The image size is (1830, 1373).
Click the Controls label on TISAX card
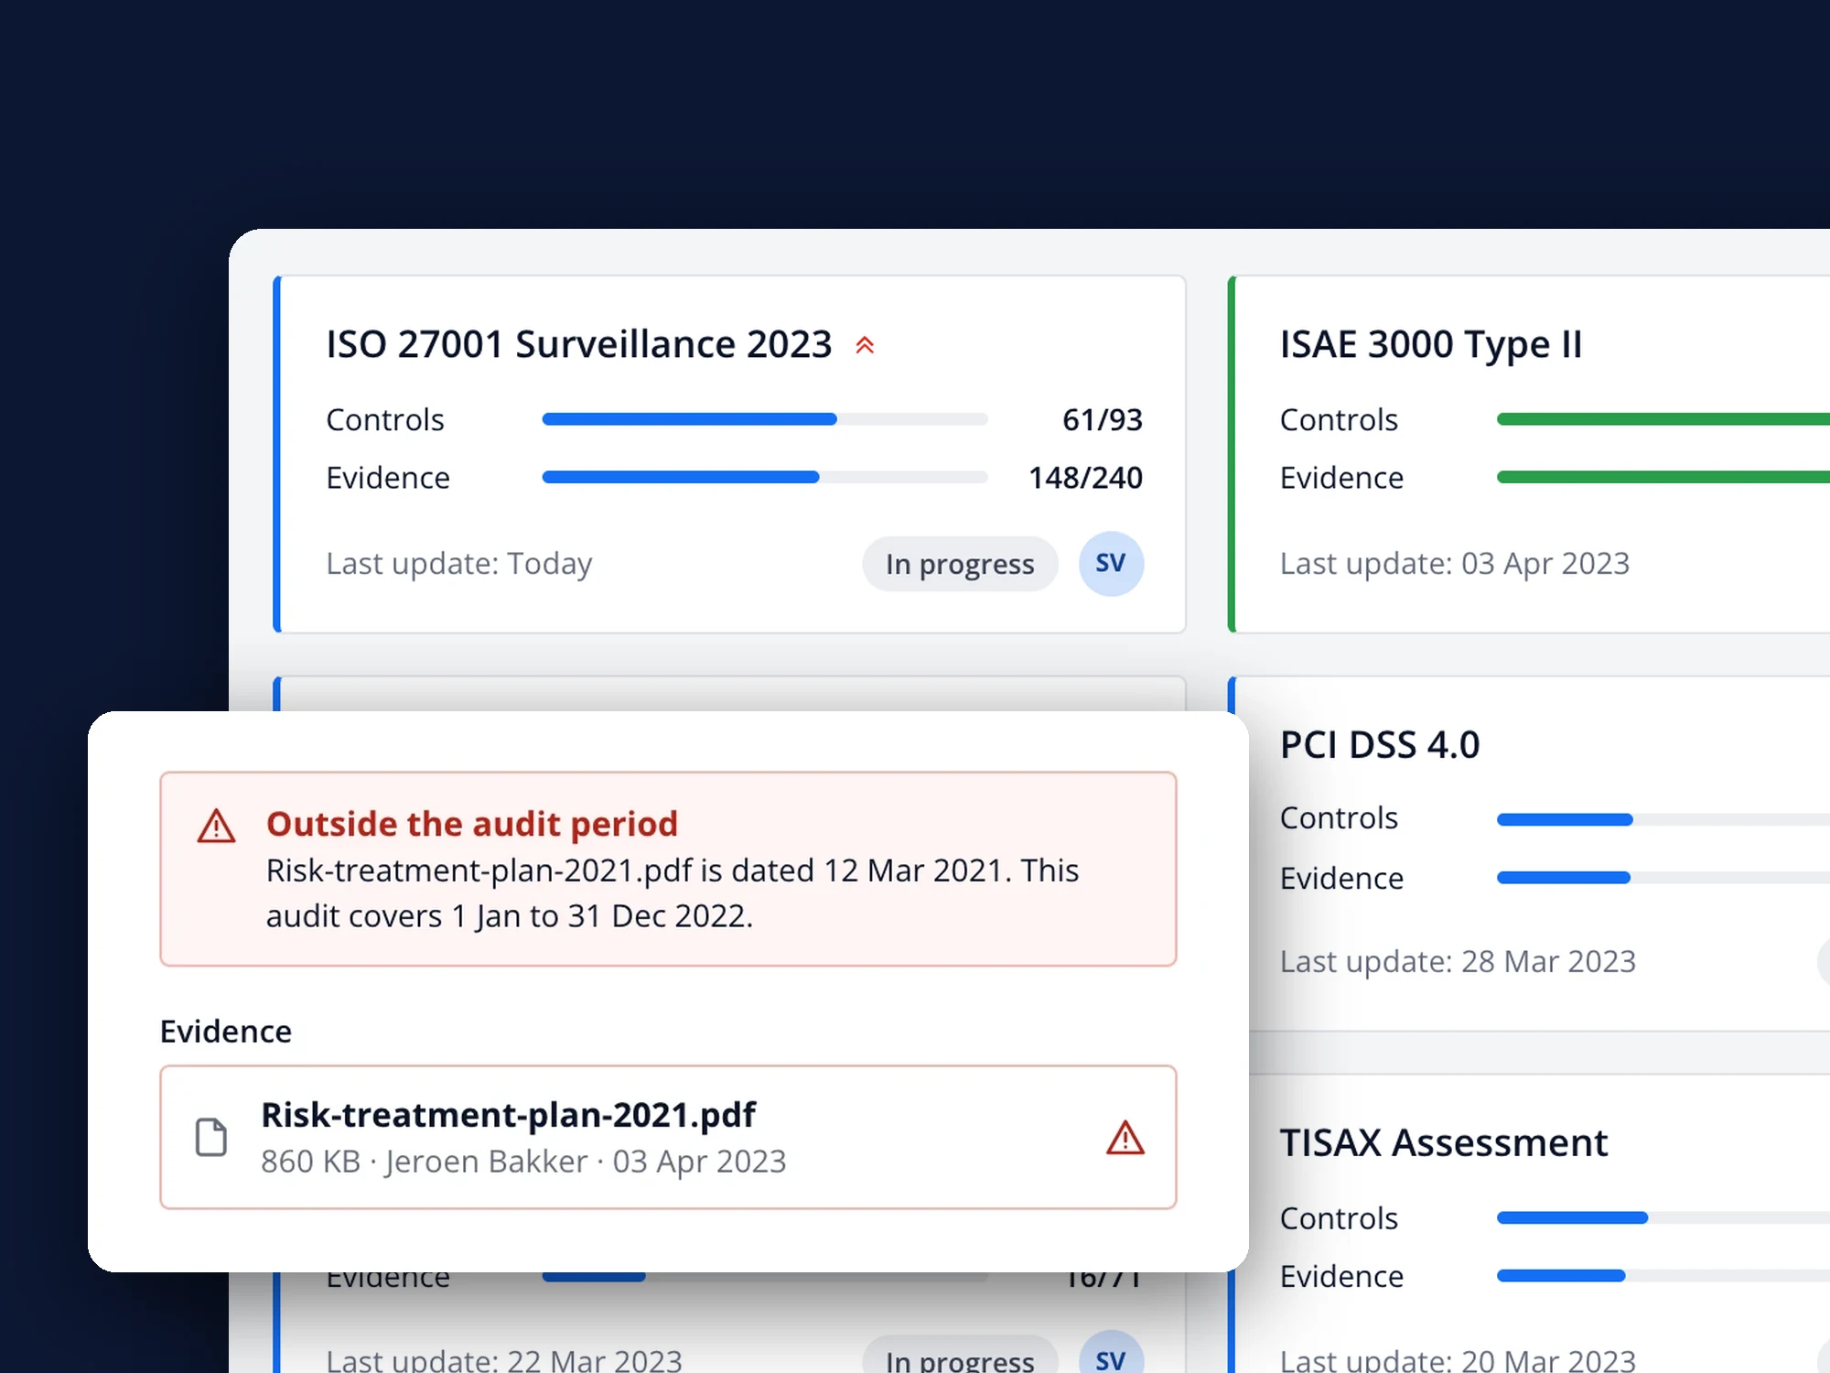click(1339, 1218)
